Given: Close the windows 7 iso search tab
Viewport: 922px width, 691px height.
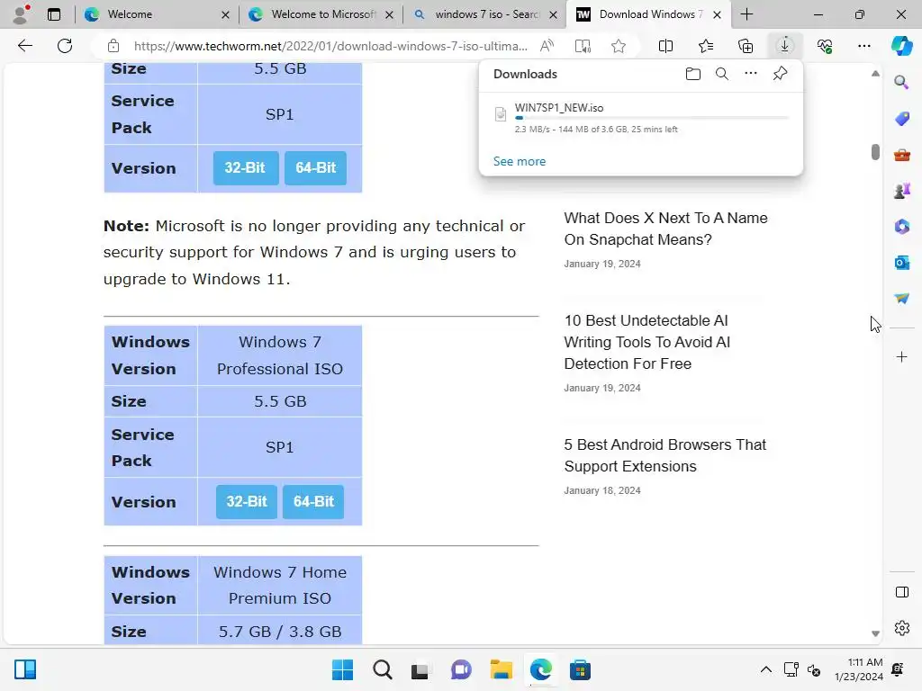Looking at the screenshot, I should tap(553, 14).
